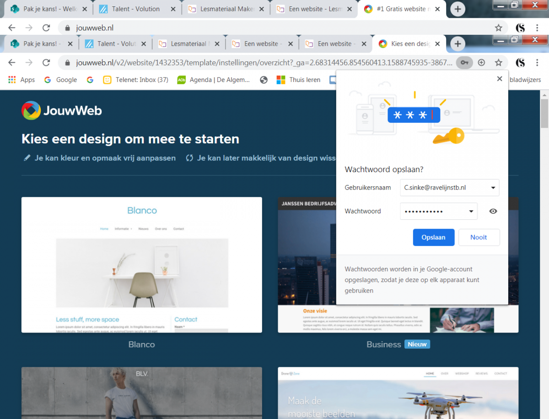Click the Opslaan button
The image size is (549, 419).
pos(433,237)
